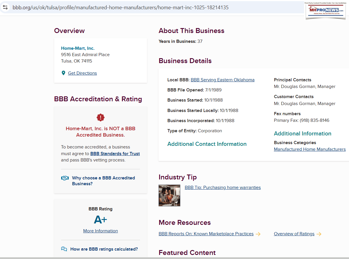Screen dimensions: 349x259
Task: Click the red not-accredited alert badge icon
Action: pos(101,117)
